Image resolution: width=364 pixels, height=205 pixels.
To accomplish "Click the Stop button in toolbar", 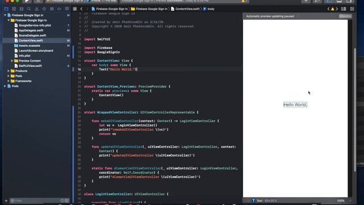I will click(x=38, y=1).
